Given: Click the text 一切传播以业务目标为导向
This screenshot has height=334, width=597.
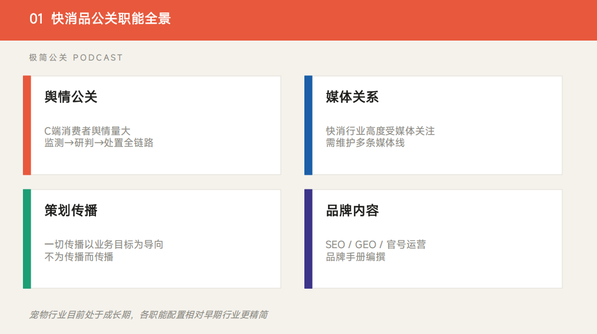Looking at the screenshot, I should (x=104, y=244).
